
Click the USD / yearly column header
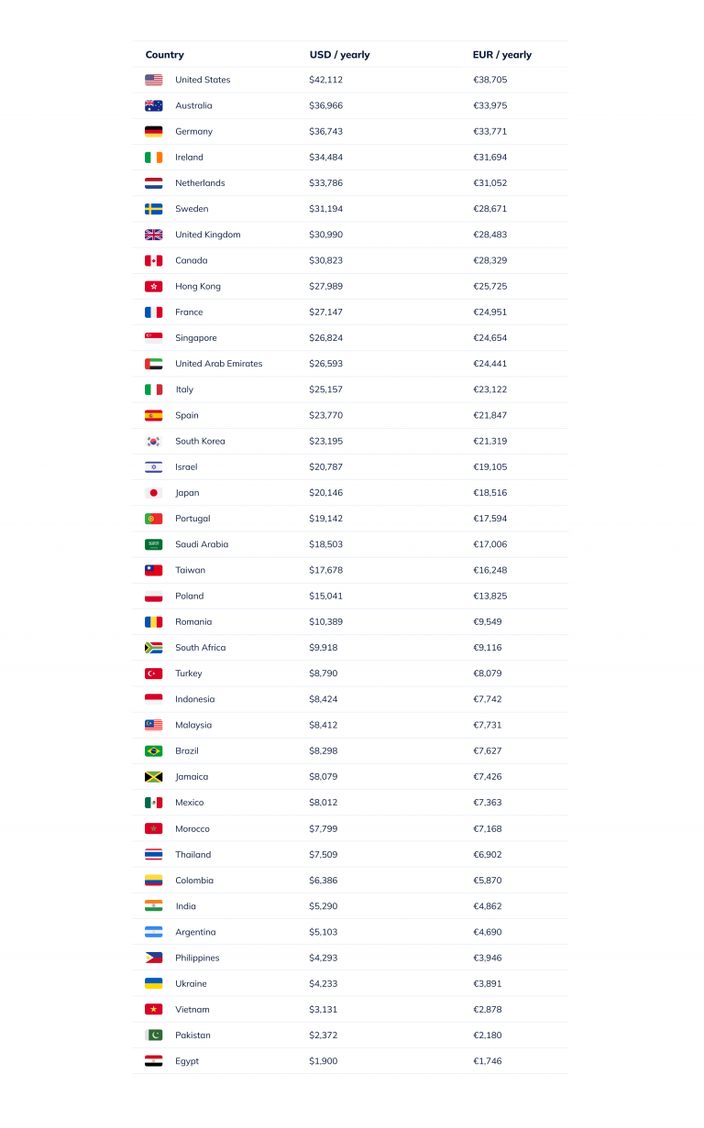click(x=339, y=55)
